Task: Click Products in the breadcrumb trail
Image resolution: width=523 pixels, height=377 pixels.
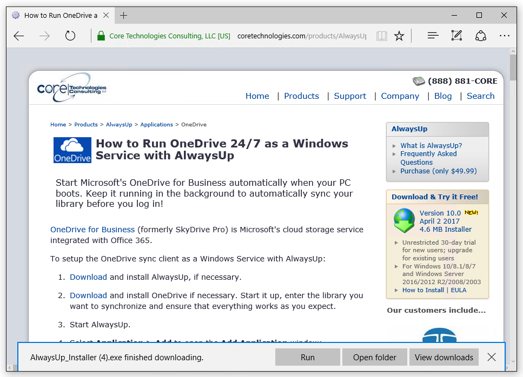Action: coord(85,125)
